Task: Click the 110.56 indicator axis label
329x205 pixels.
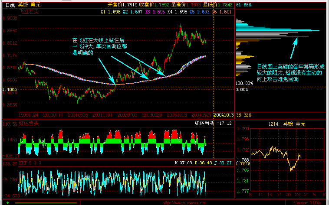Action: (x=10, y=124)
